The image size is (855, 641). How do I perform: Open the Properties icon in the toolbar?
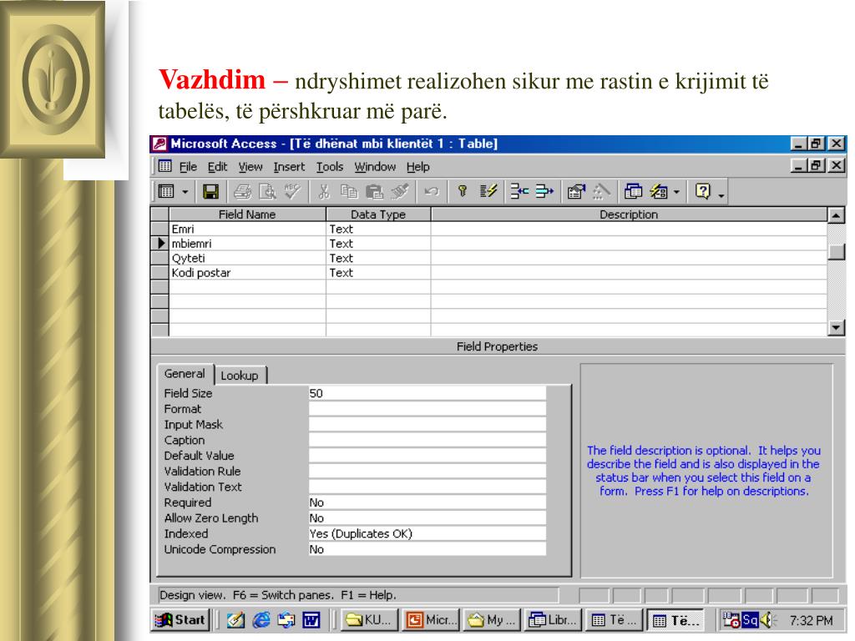tap(576, 192)
